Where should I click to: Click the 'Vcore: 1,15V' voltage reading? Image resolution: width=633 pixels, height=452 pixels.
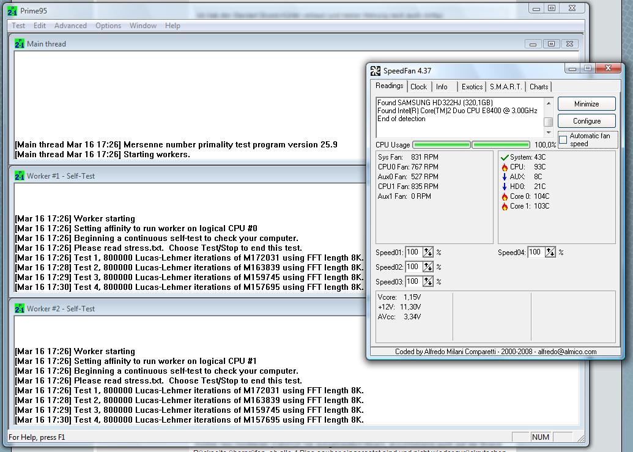(399, 297)
